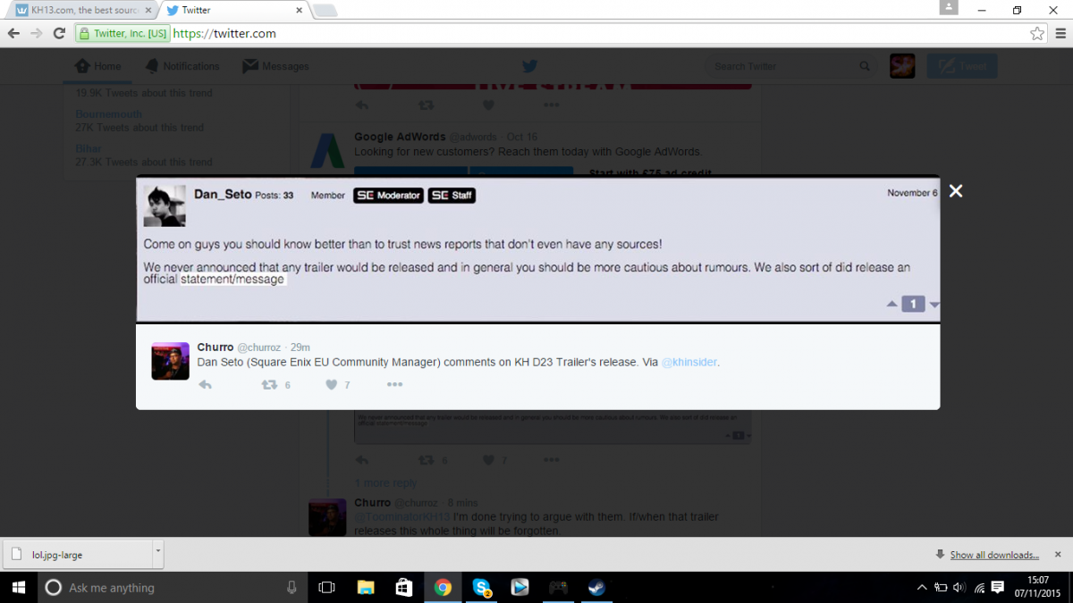Open the @khinsider profile link
The height and width of the screenshot is (603, 1073).
point(689,363)
